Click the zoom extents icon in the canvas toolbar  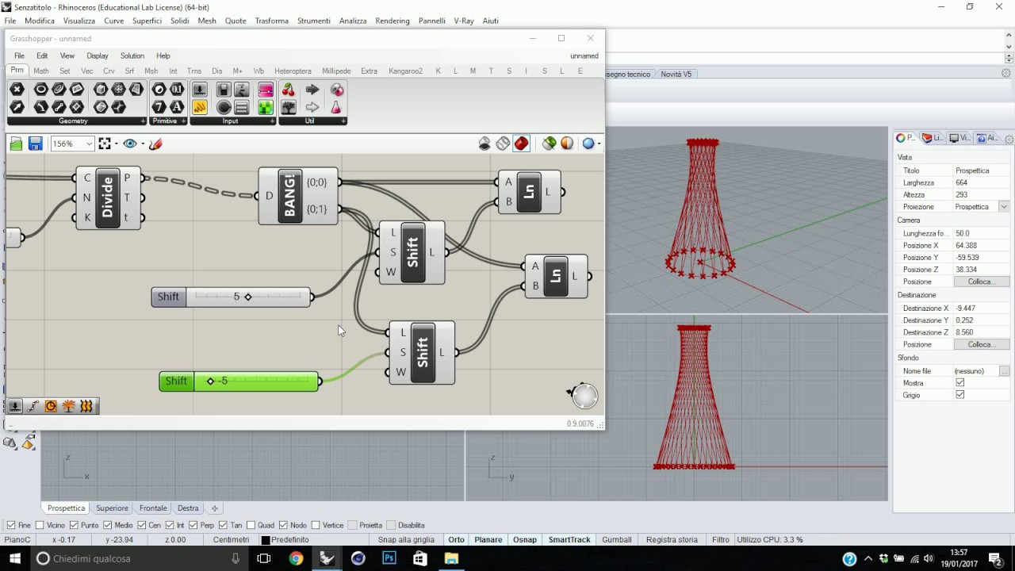[105, 144]
